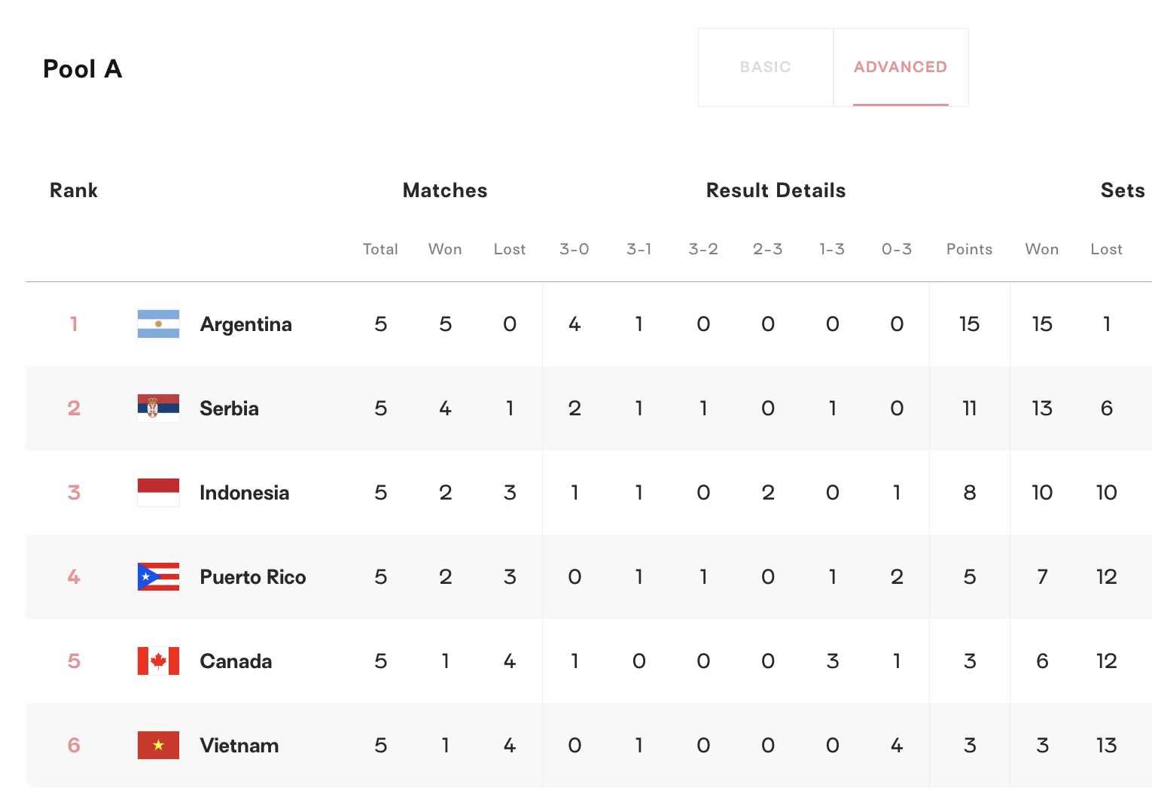1152x790 pixels.
Task: Click the 3-0 result column header
Action: click(x=574, y=249)
